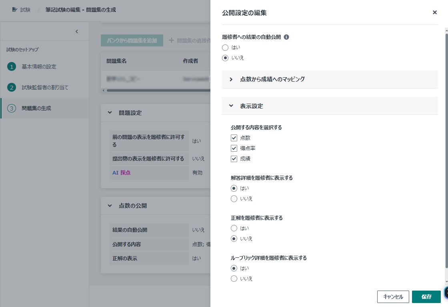The height and width of the screenshot is (307, 448).
Task: Click the plus icon next to 問題集の直接作成
Action: point(171,40)
